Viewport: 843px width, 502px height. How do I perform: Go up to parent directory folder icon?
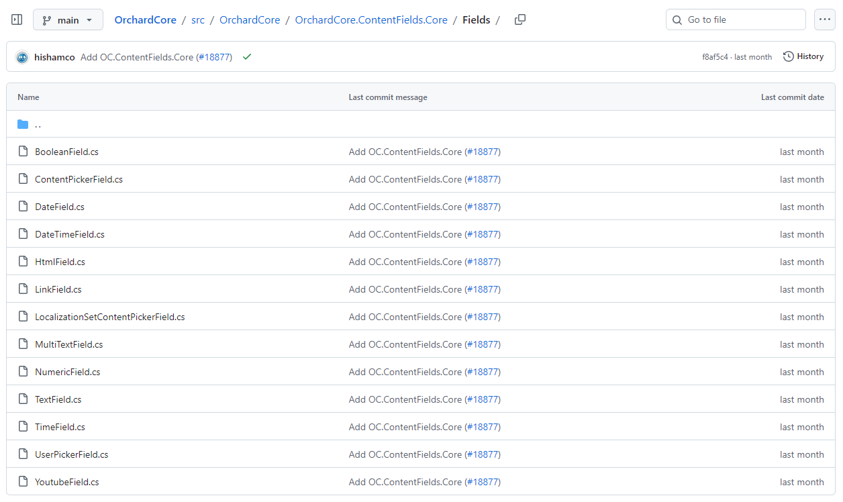click(23, 124)
